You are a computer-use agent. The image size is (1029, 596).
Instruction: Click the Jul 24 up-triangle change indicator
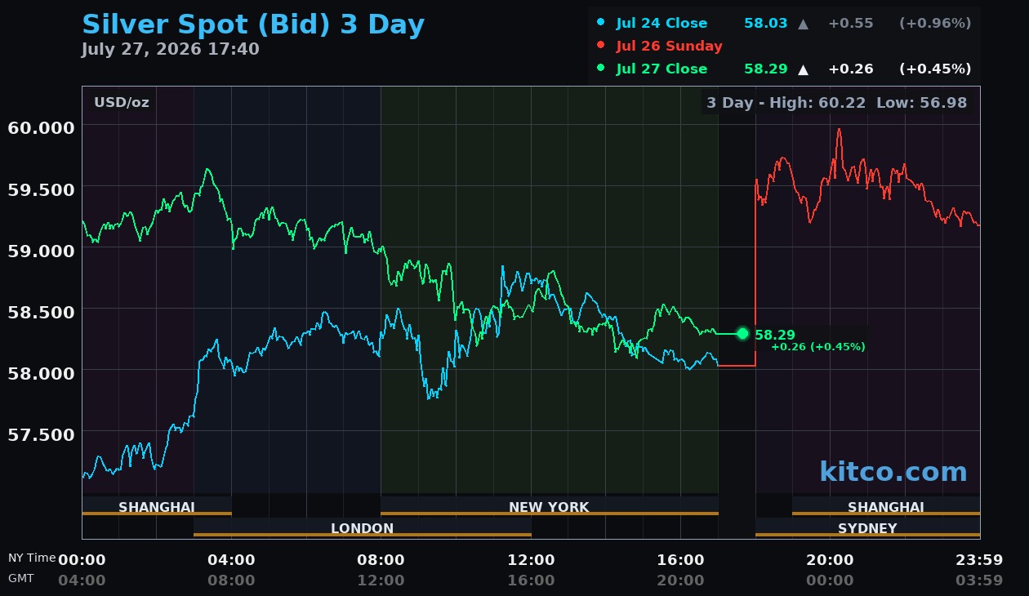click(x=803, y=24)
